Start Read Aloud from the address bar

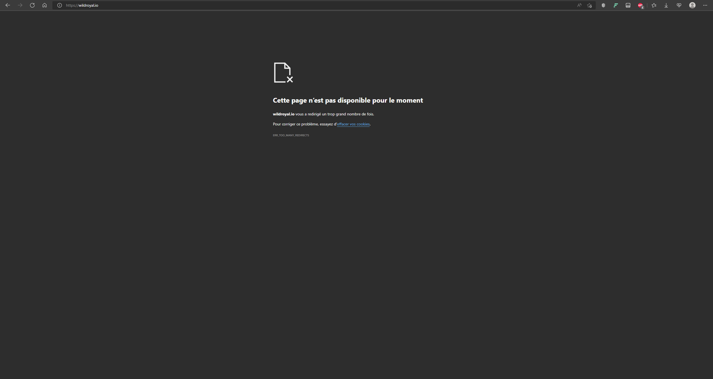pos(579,5)
